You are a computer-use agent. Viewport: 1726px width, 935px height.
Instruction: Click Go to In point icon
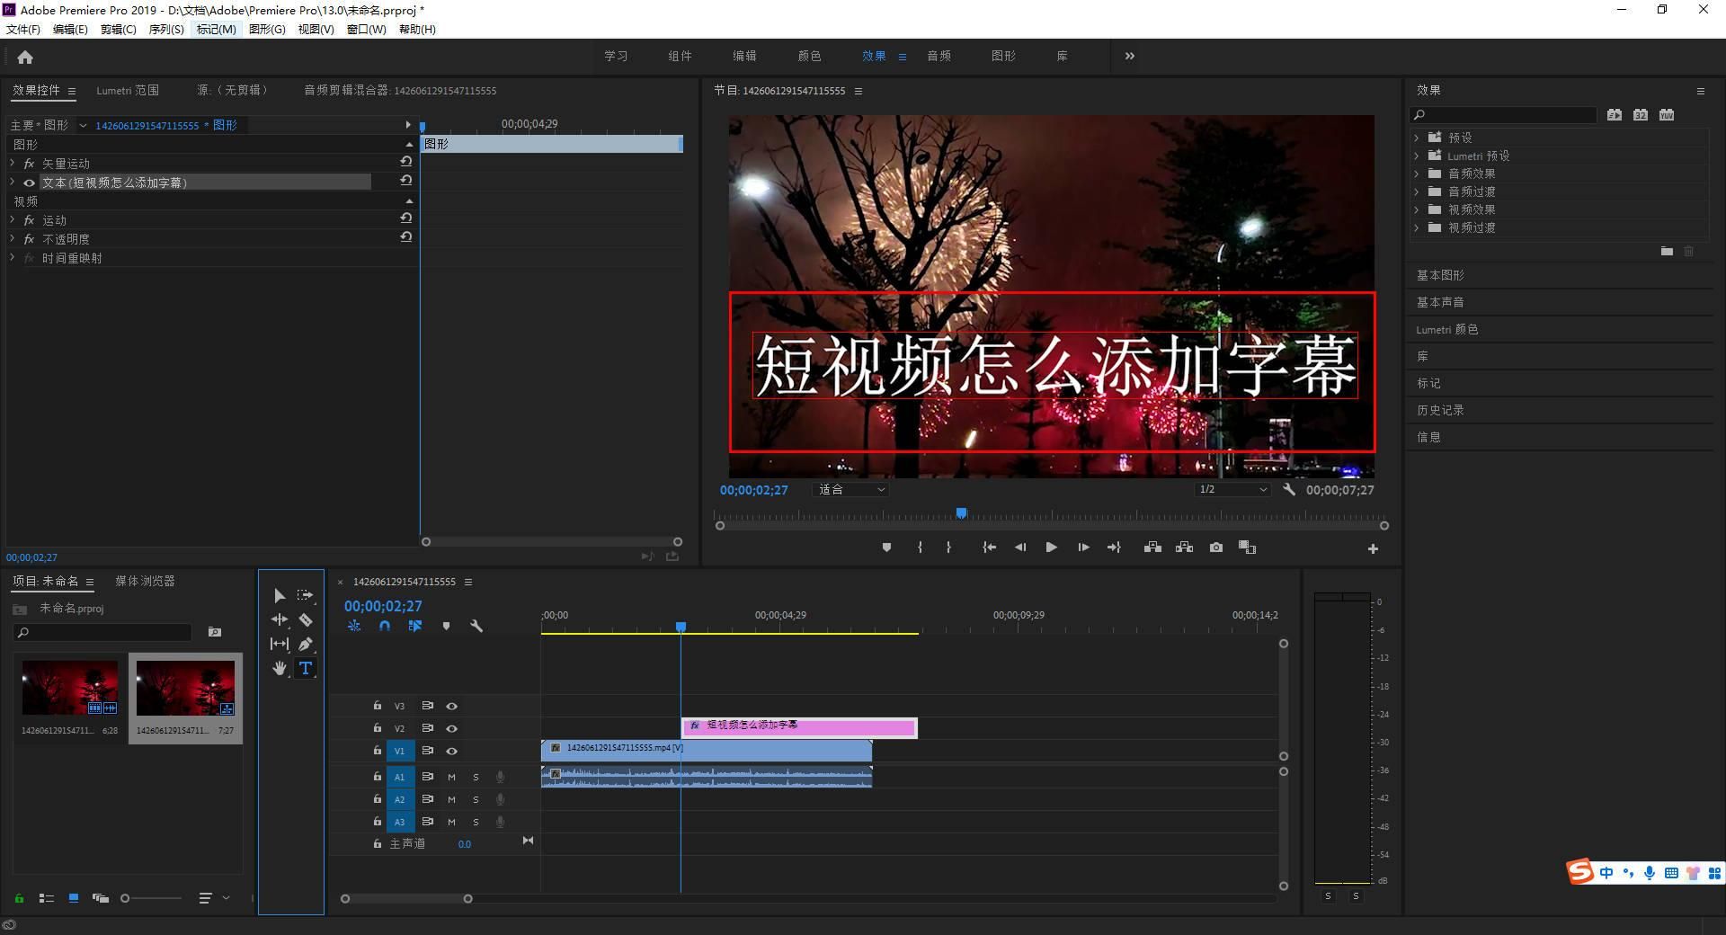pyautogui.click(x=989, y=548)
